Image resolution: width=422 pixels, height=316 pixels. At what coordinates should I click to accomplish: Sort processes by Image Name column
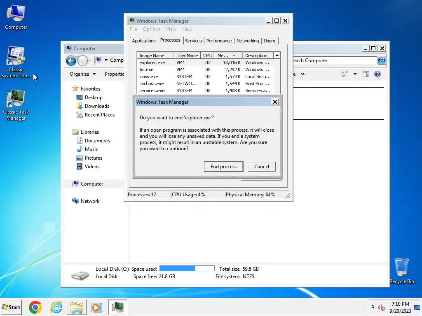click(x=155, y=56)
